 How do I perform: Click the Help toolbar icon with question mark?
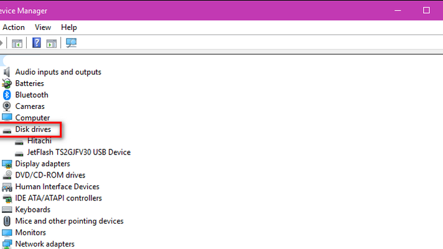click(37, 43)
